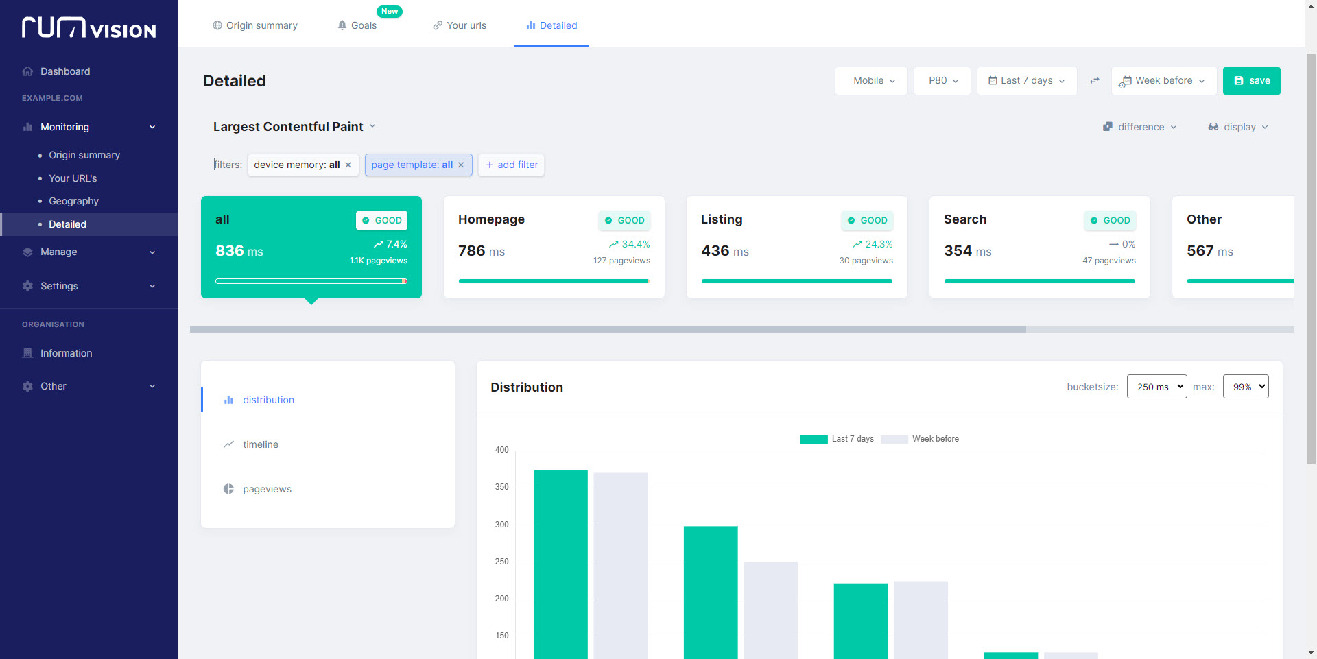Switch to timeline using its line-chart icon
The width and height of the screenshot is (1317, 659).
pyautogui.click(x=228, y=444)
